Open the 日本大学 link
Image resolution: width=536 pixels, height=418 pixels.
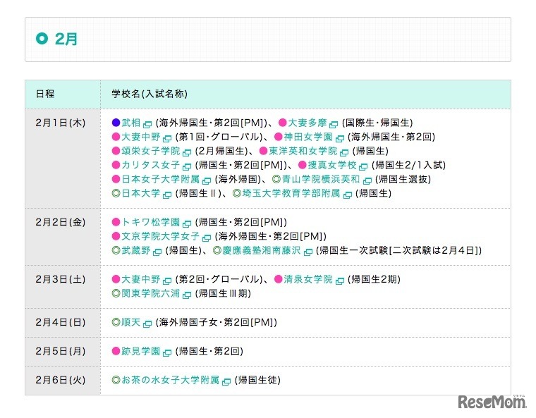coord(141,193)
